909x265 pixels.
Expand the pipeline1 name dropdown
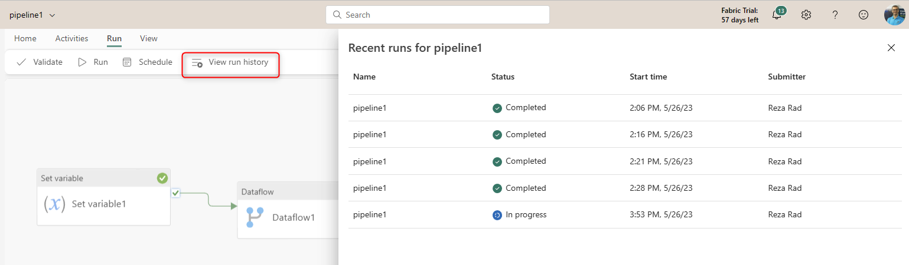pyautogui.click(x=53, y=15)
